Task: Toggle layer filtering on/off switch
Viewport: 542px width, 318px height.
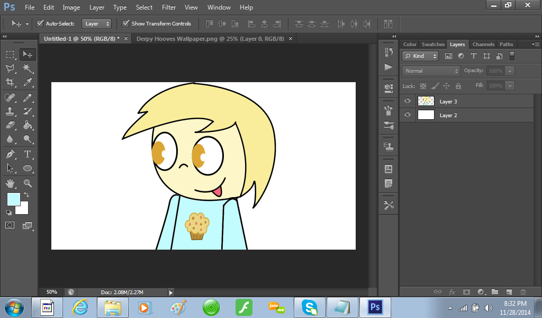Action: [x=512, y=56]
